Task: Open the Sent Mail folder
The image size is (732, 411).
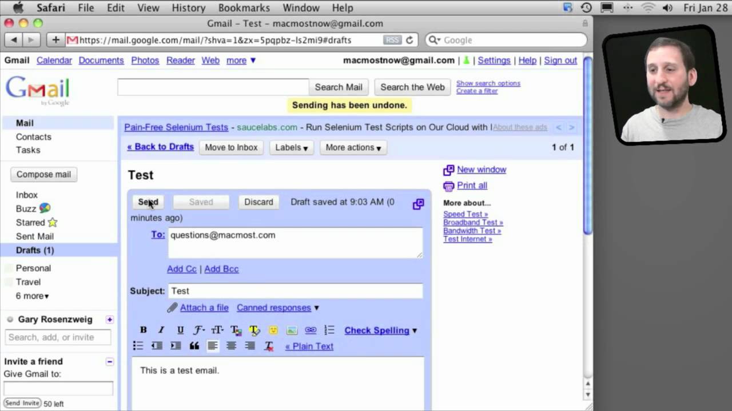Action: [x=35, y=236]
